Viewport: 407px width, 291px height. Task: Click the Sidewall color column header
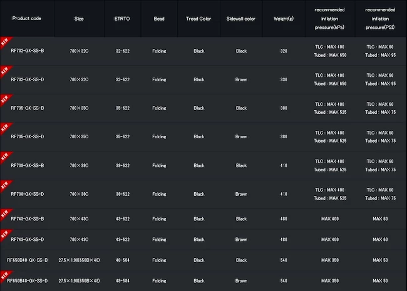pos(241,19)
